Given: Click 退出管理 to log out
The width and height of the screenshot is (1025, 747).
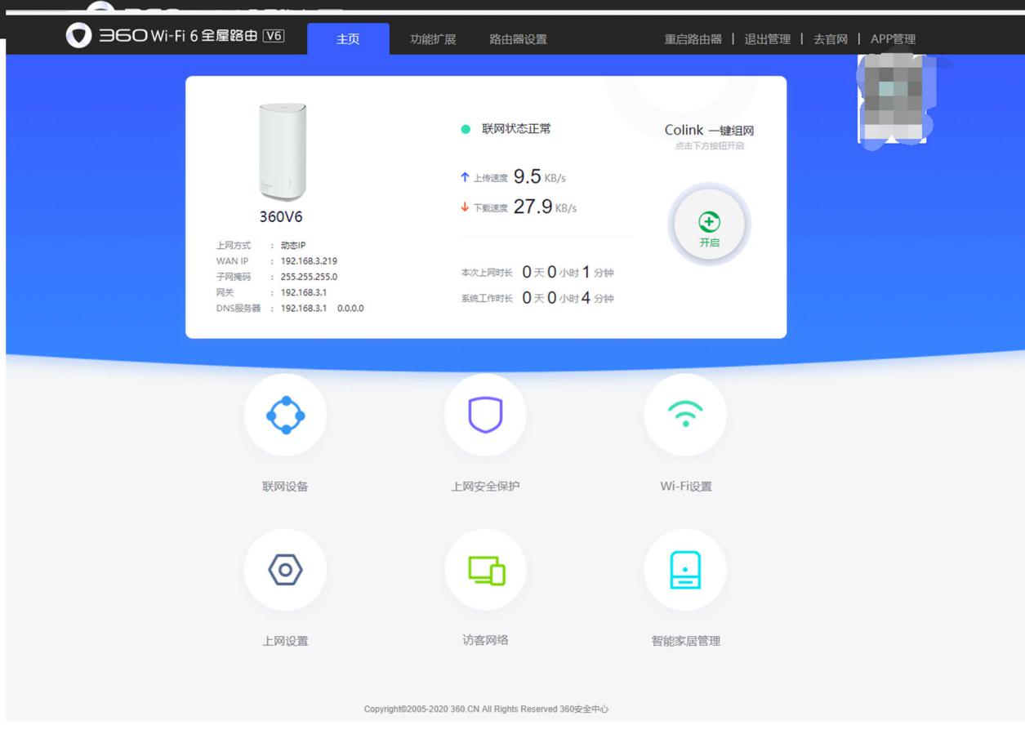Looking at the screenshot, I should pyautogui.click(x=768, y=38).
